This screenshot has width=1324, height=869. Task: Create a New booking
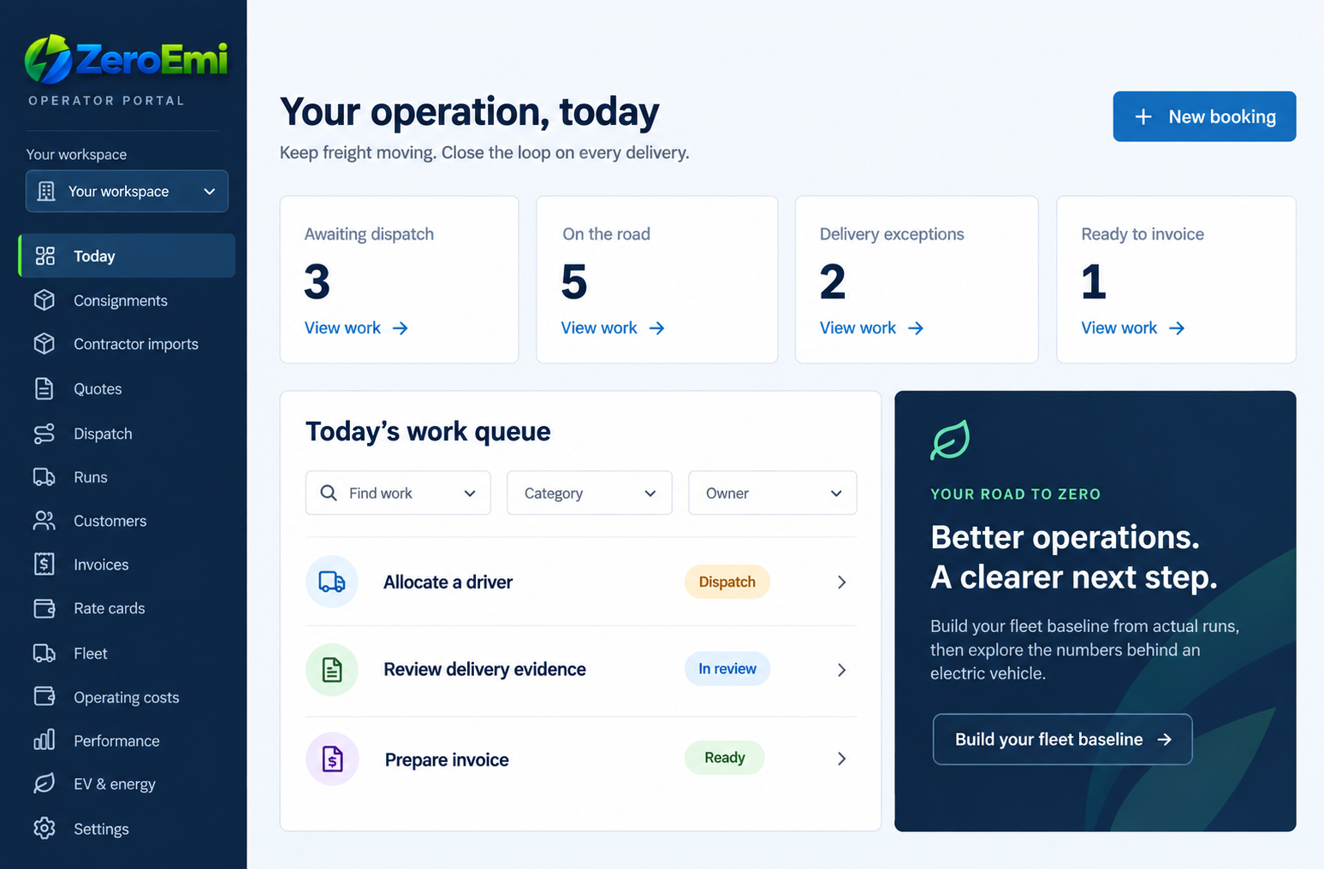point(1204,116)
